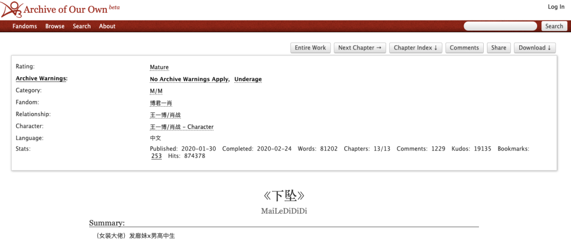Viewport: 571px width, 247px height.
Task: Click the Entire Work button
Action: pyautogui.click(x=311, y=47)
